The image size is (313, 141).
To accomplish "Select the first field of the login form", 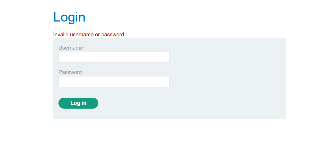I will pos(114,57).
